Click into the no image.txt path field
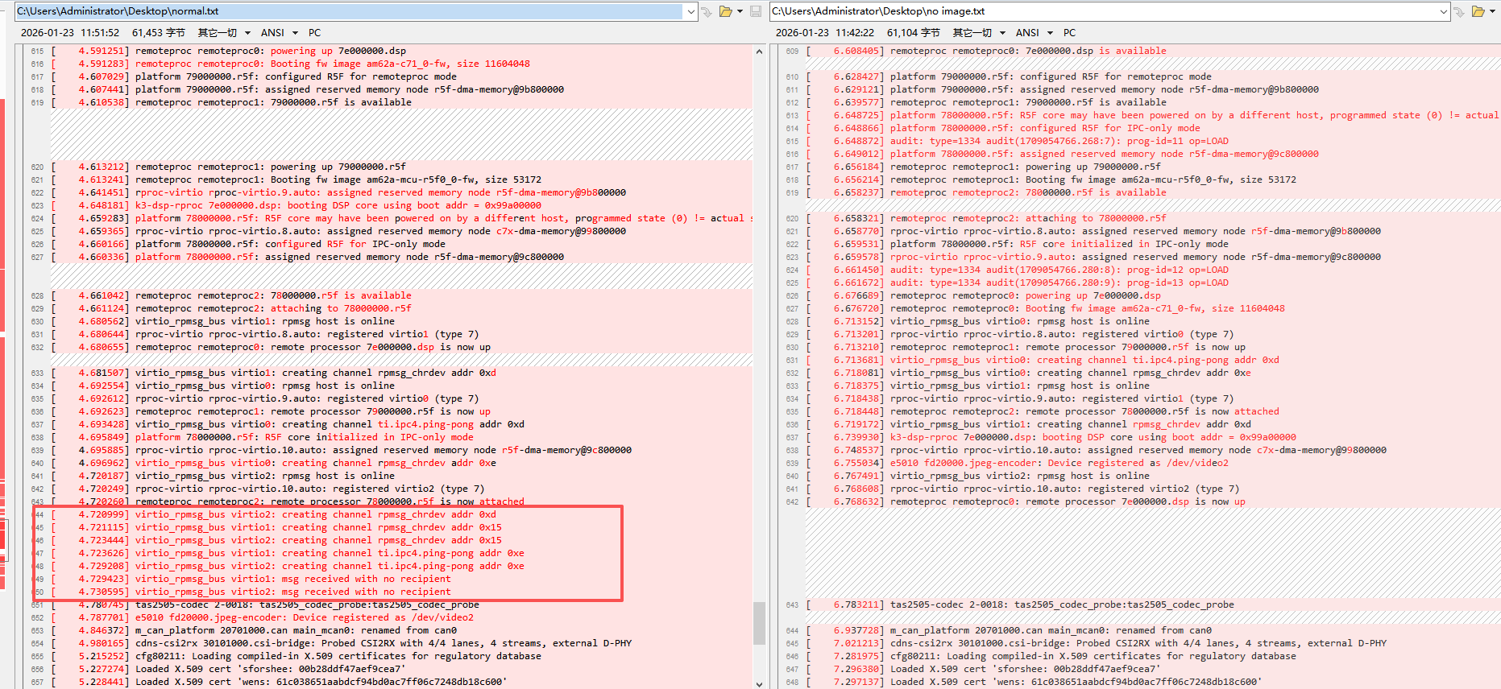Viewport: 1501px width, 689px height. (x=1103, y=11)
